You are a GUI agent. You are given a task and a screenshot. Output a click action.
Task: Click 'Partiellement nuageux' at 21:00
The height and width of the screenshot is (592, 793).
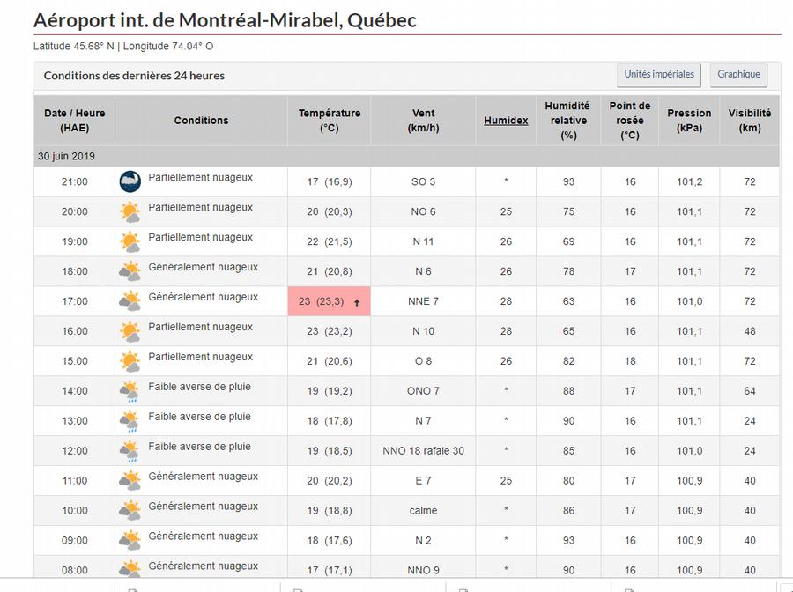pos(200,177)
